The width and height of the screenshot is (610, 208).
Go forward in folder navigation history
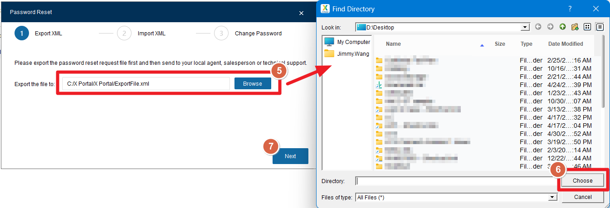[550, 27]
